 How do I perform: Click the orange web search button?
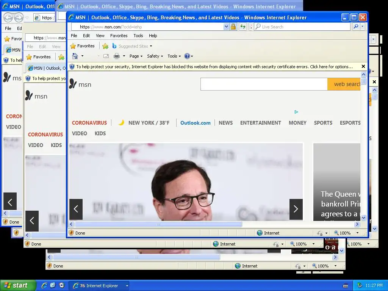tap(344, 84)
